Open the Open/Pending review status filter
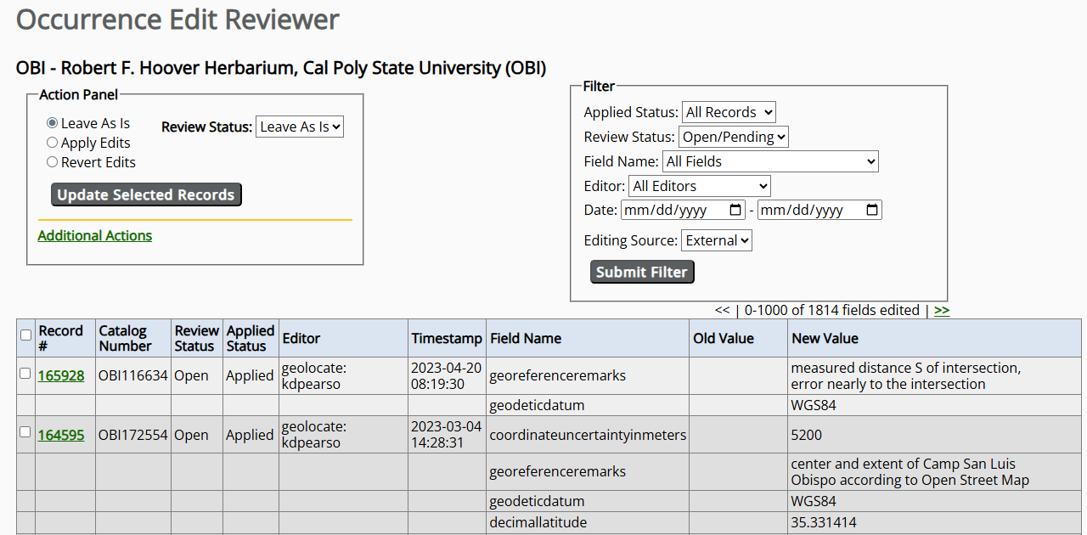This screenshot has width=1087, height=535. point(733,137)
